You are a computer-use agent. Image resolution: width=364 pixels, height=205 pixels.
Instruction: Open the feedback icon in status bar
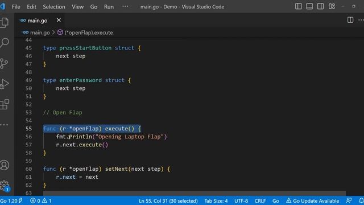(349, 200)
